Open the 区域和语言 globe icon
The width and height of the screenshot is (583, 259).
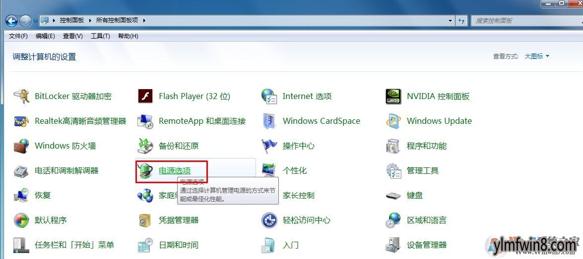(x=393, y=220)
